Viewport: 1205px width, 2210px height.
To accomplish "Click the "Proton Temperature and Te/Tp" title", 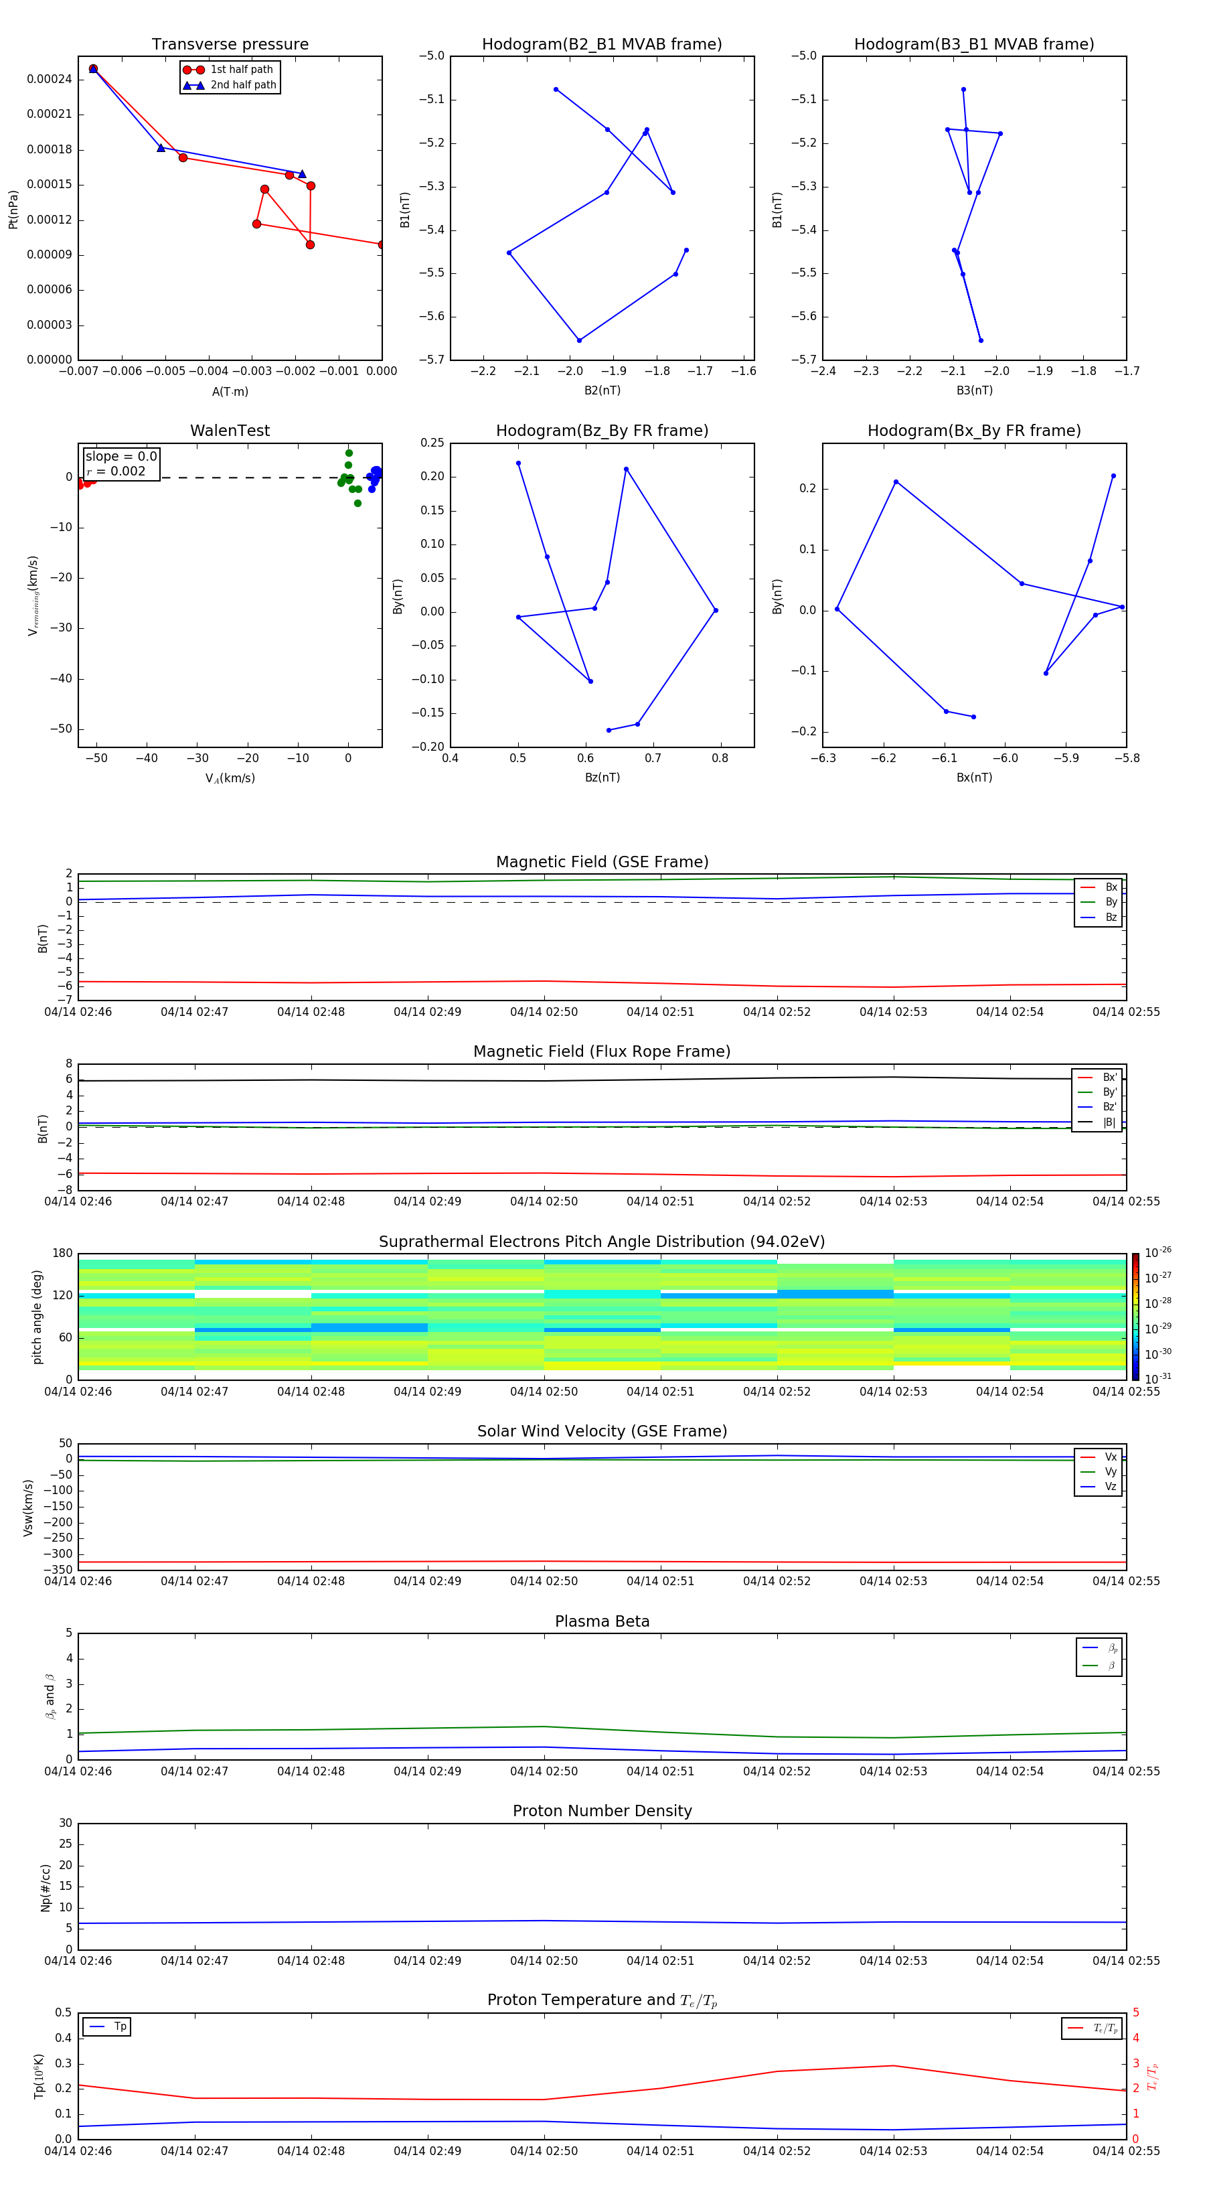I will [602, 2000].
